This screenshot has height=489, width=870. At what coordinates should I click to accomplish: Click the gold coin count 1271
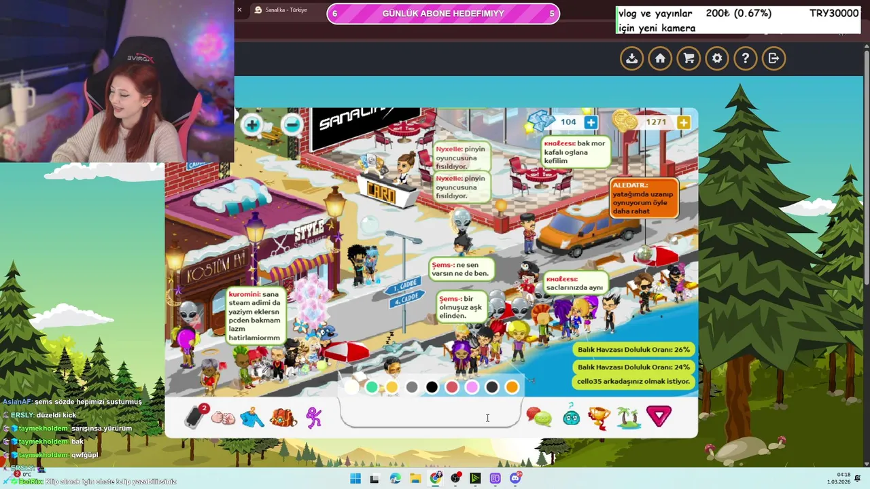pos(656,122)
